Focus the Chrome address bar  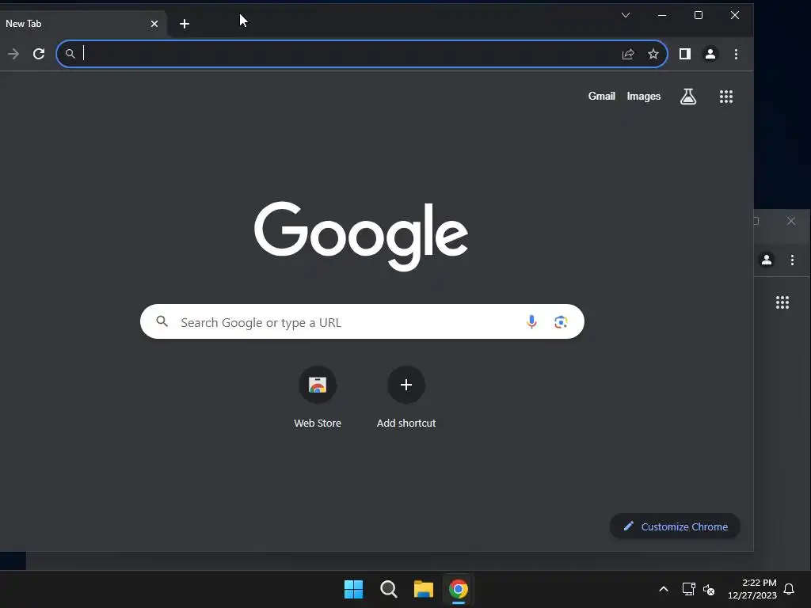click(362, 54)
